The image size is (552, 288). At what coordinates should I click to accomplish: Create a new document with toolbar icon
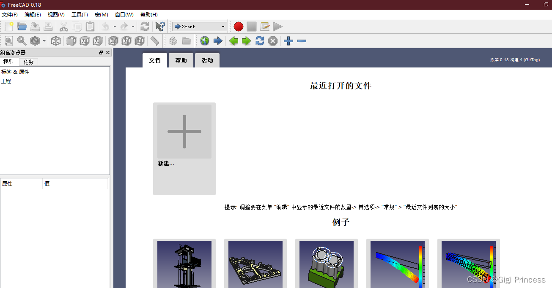click(9, 27)
